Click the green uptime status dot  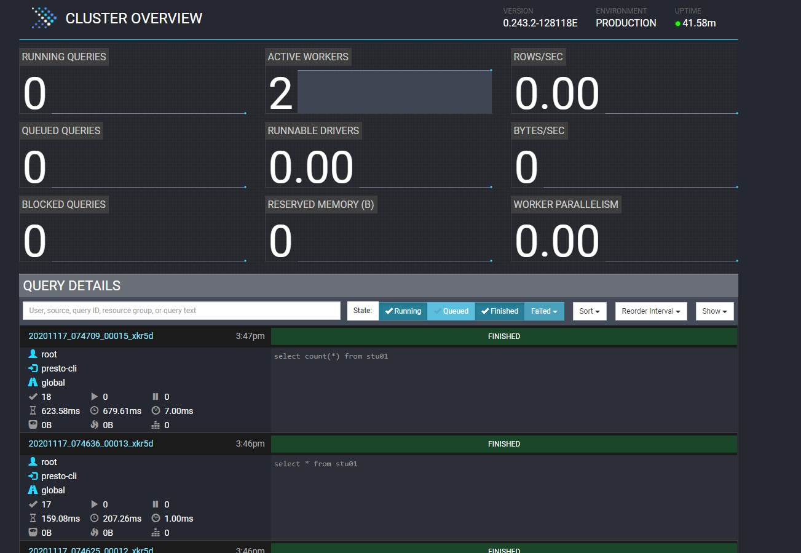point(677,24)
